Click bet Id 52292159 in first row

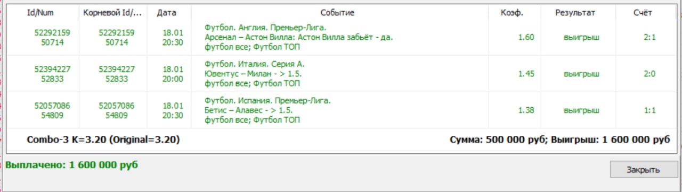pos(52,32)
